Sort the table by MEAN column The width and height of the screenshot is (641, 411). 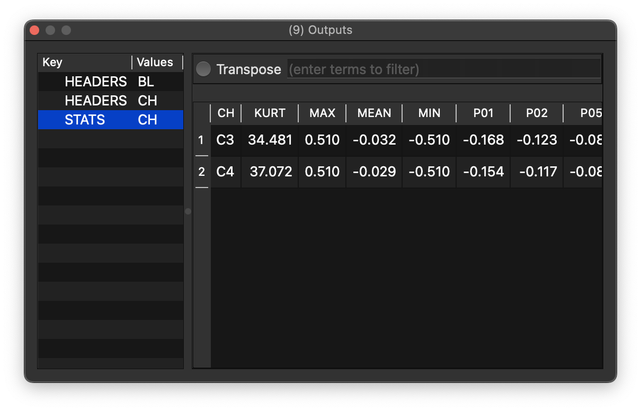pyautogui.click(x=374, y=113)
